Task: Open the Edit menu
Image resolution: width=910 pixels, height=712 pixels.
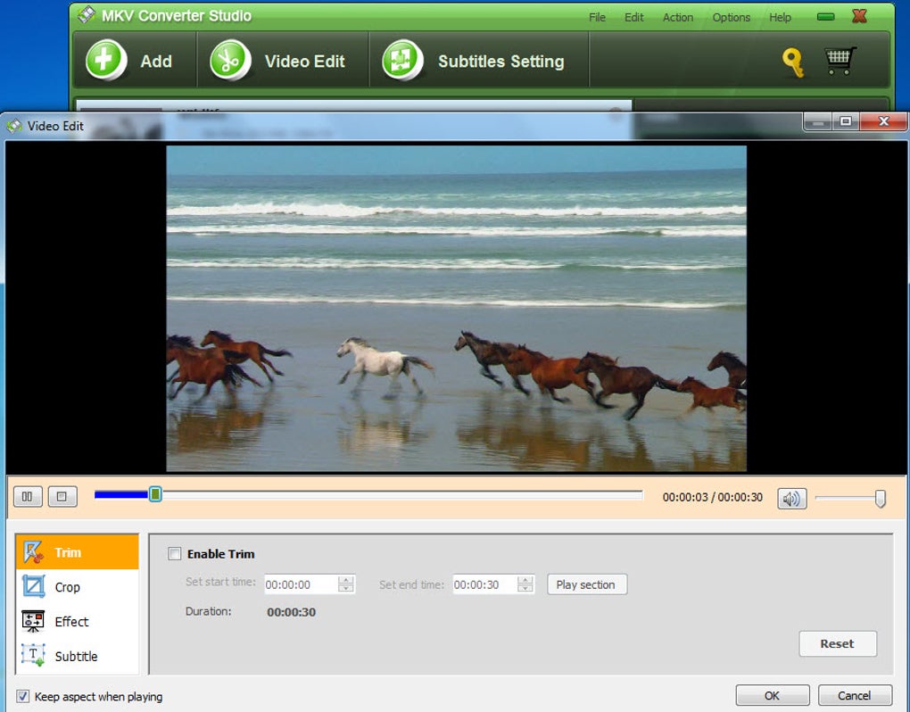Action: click(x=633, y=18)
